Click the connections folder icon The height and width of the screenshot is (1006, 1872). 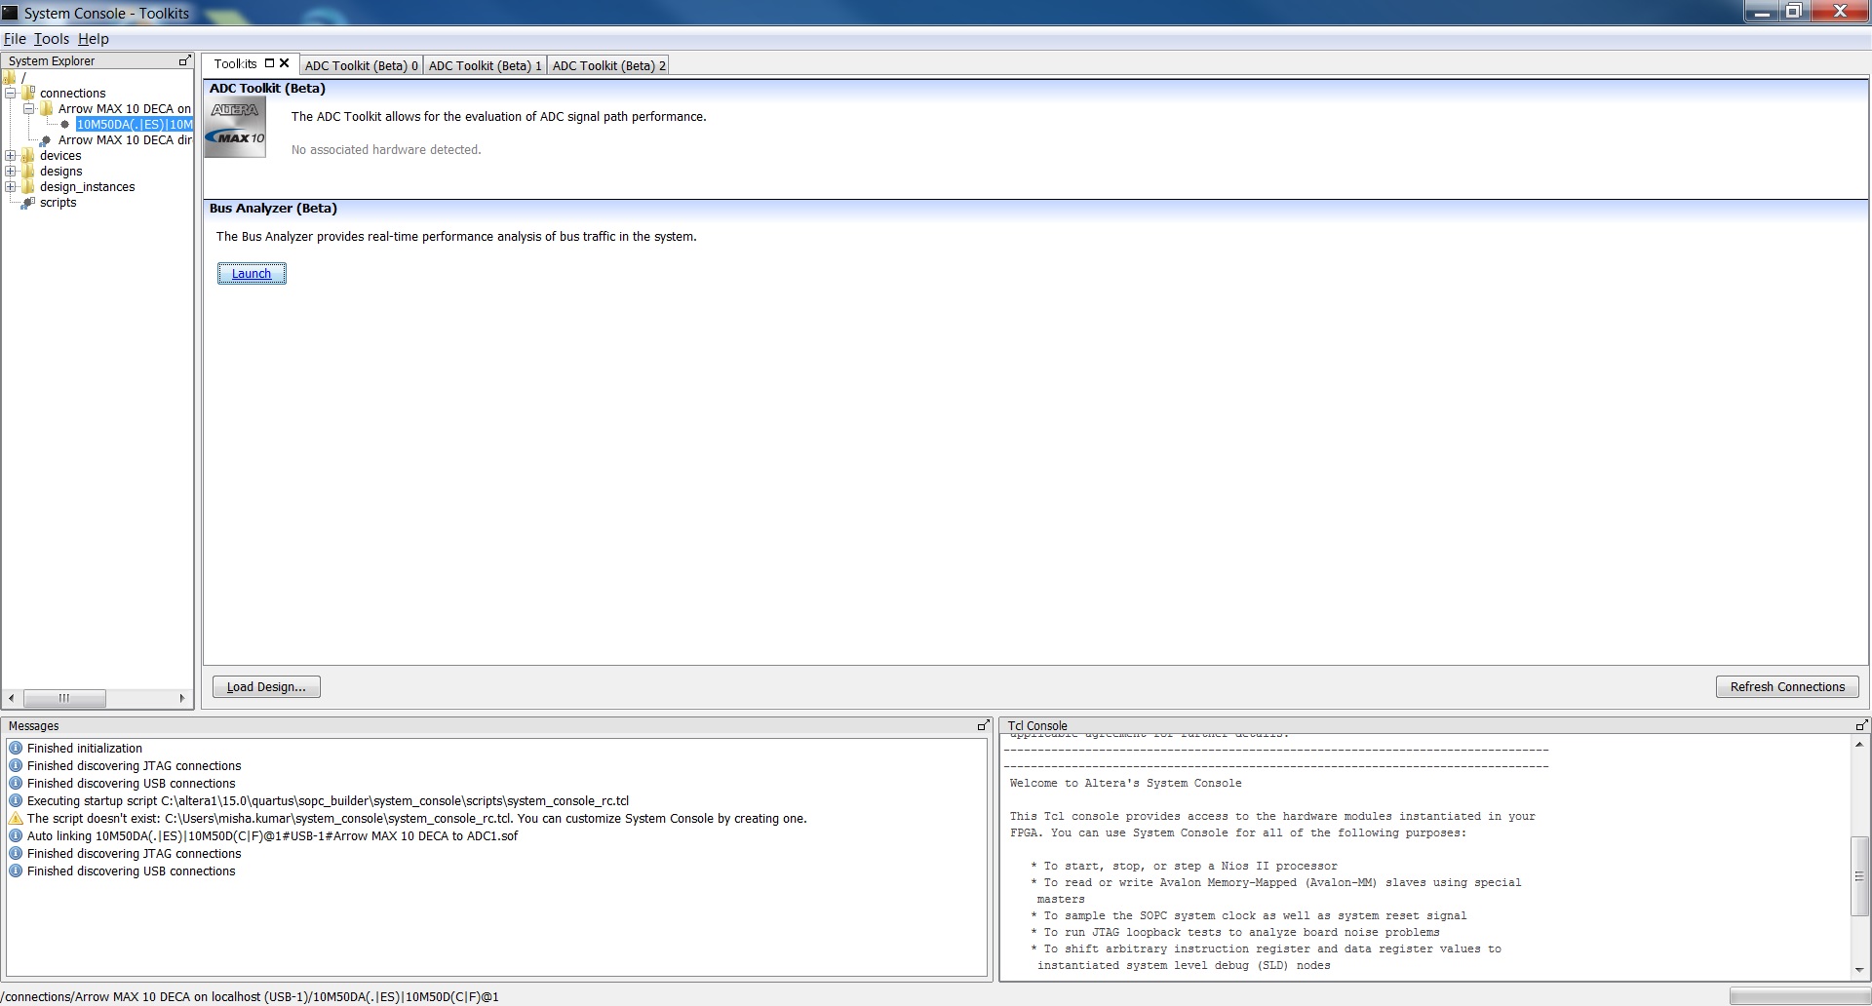[28, 93]
